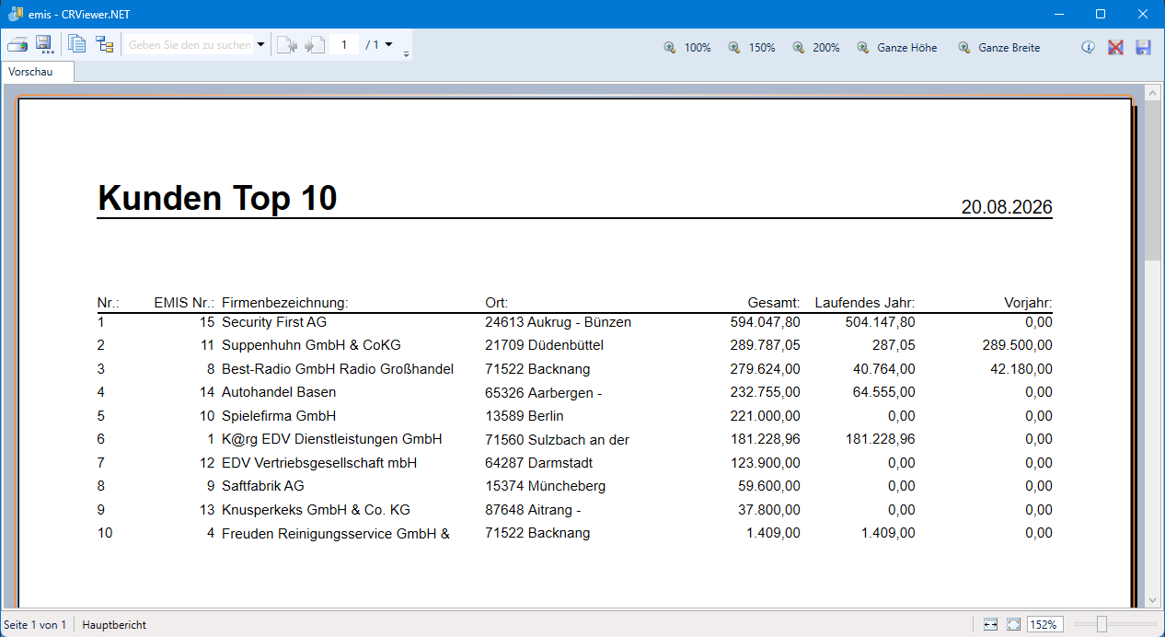Click the scrollbar down arrow
This screenshot has width=1165, height=637.
1151,599
